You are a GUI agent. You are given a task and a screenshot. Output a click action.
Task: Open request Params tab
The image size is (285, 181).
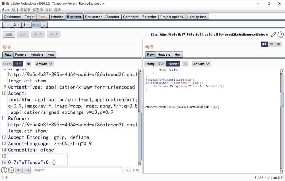(21, 55)
